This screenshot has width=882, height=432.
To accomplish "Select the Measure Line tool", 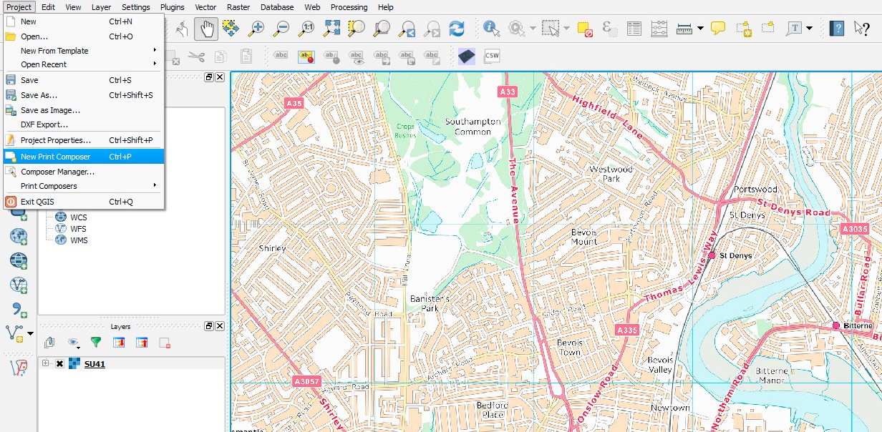I will point(684,29).
